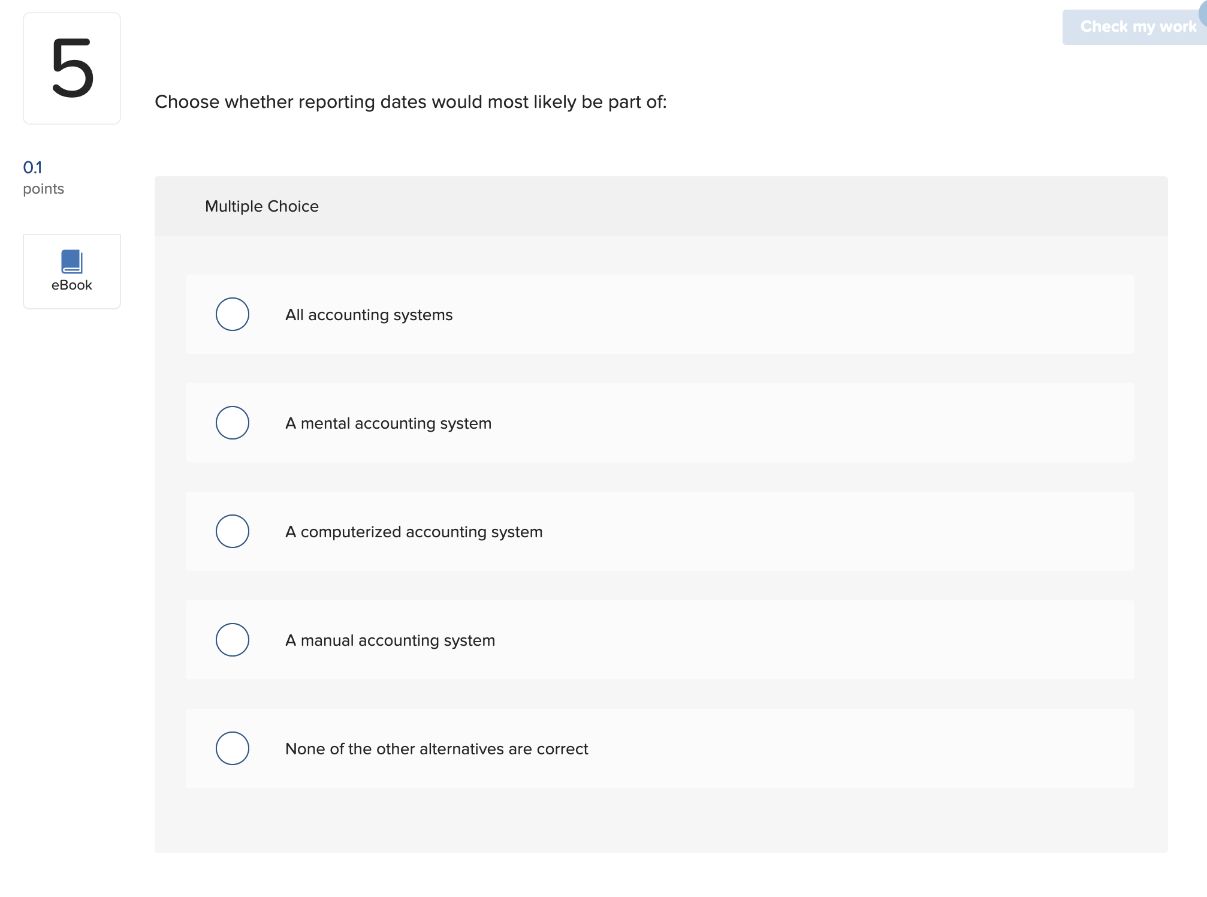Screen dimensions: 1207x897
Task: Click the eBook label text
Action: [71, 285]
